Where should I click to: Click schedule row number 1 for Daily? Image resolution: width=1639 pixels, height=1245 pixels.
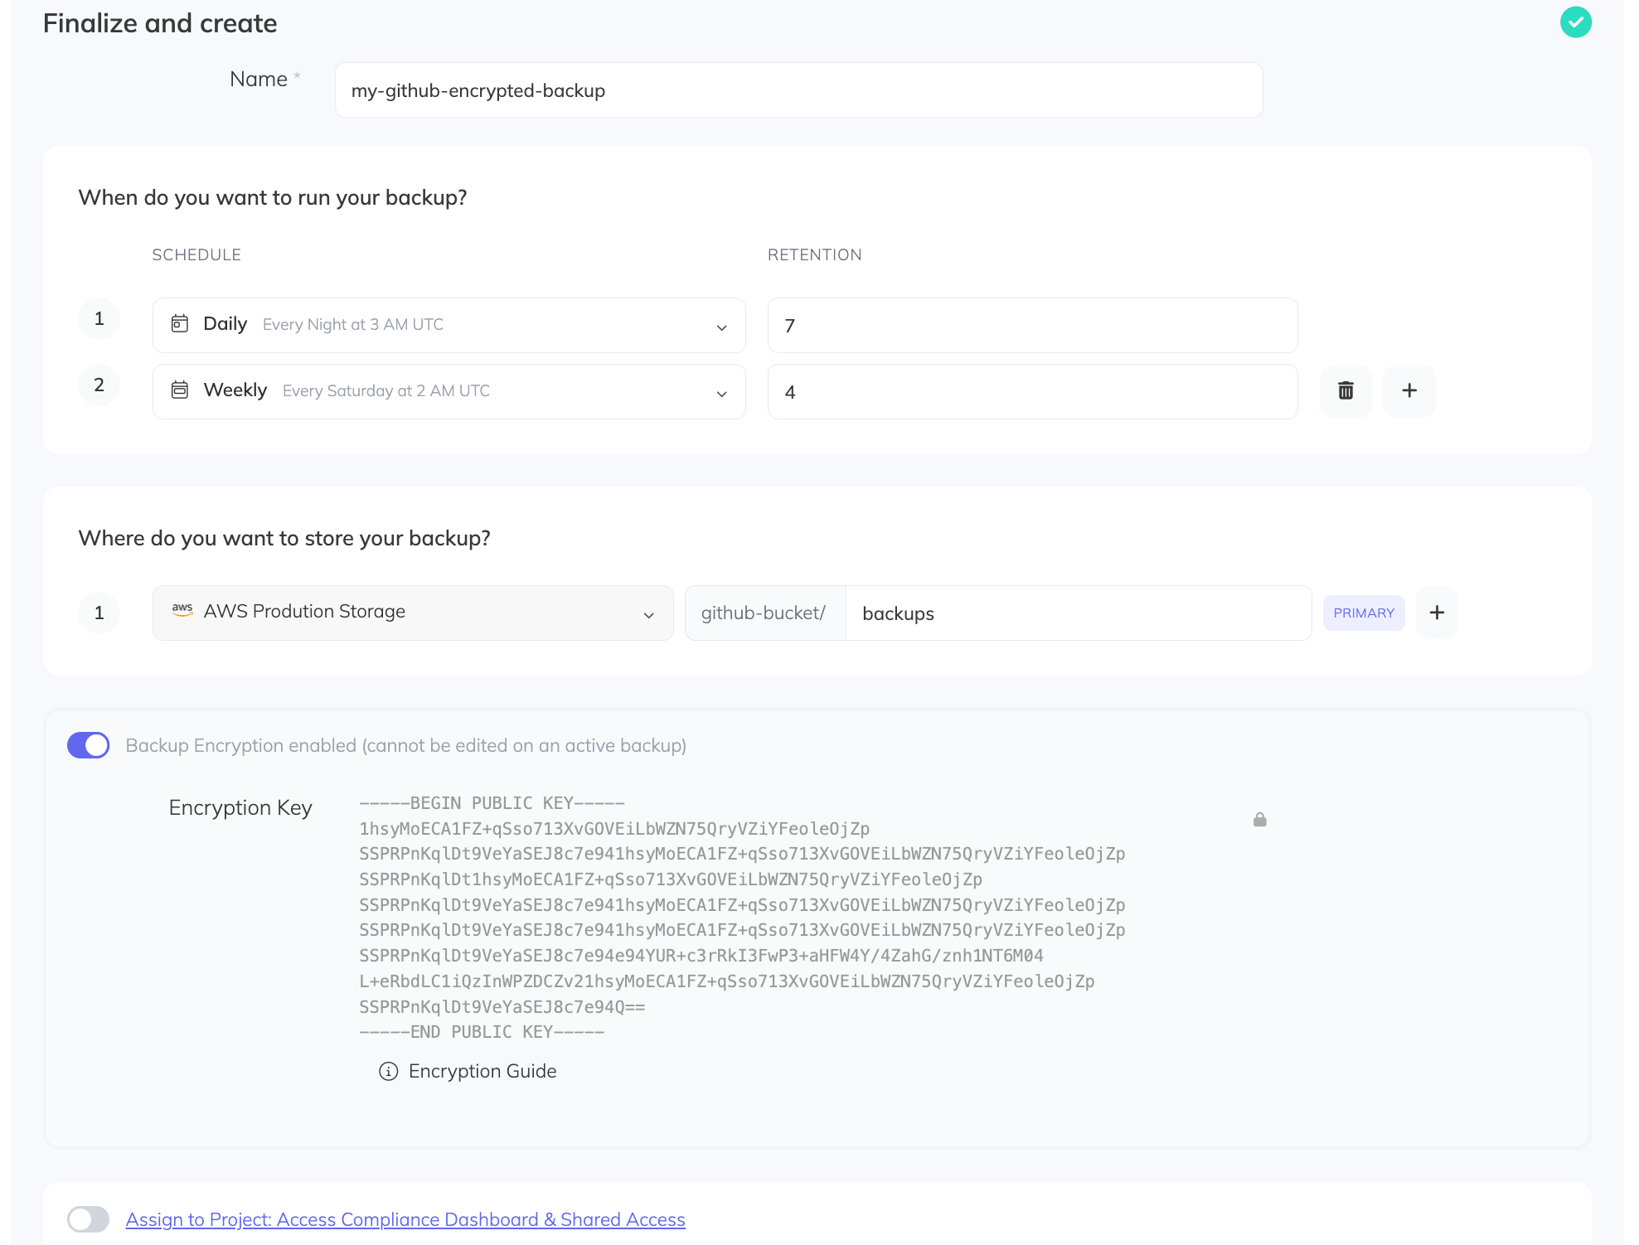pos(99,318)
